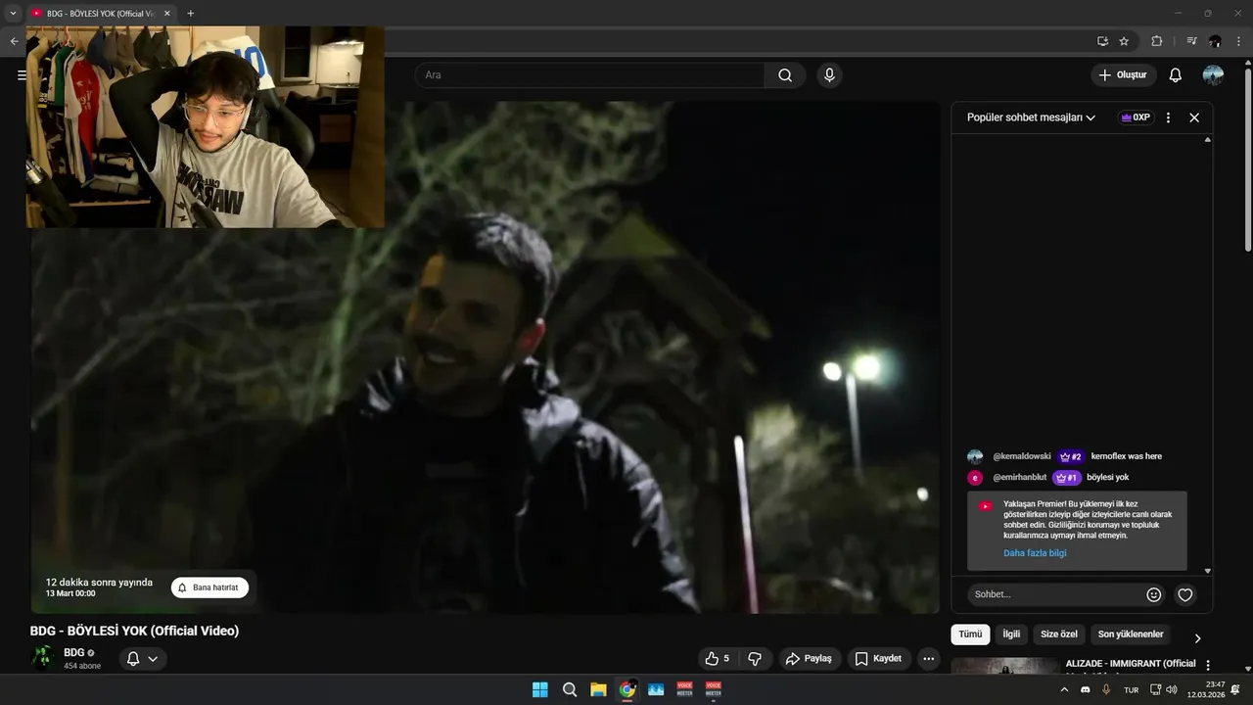Select the Tümü filter chip
The image size is (1253, 705).
coord(970,634)
